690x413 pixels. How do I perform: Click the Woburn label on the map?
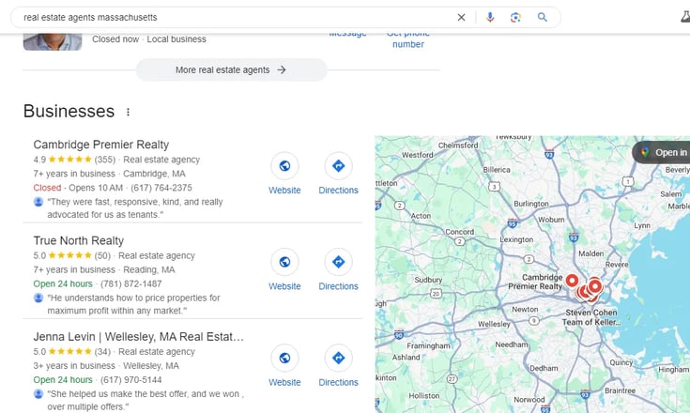551,220
